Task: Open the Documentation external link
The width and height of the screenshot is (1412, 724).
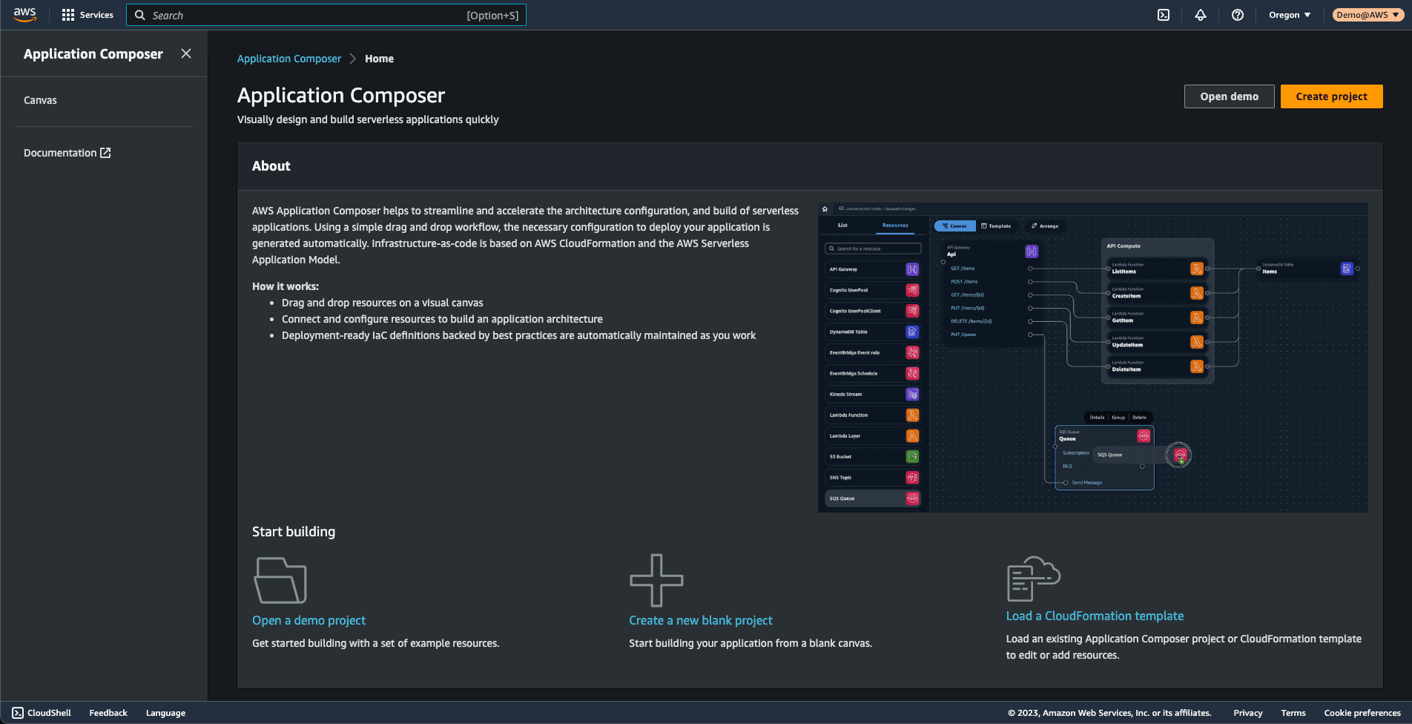Action: click(x=67, y=153)
